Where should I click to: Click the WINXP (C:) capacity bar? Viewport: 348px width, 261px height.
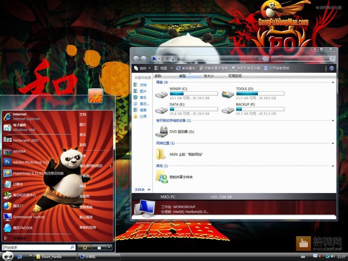tap(194, 94)
